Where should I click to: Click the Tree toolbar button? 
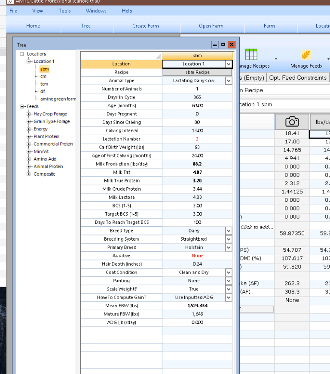86,26
